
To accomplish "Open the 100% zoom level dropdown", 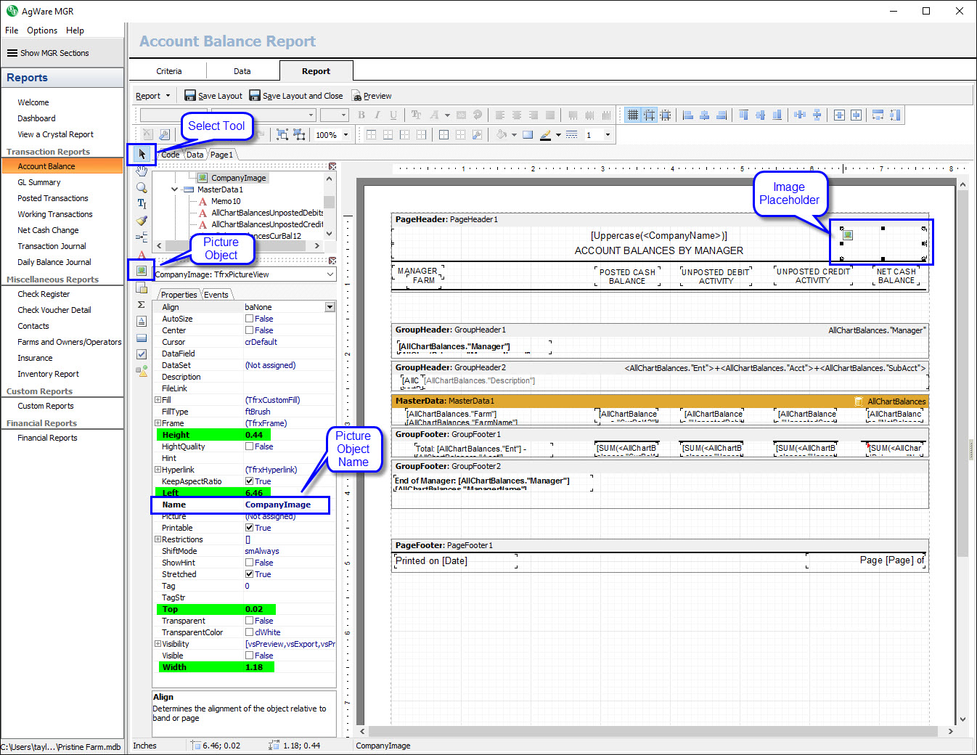I will 346,135.
